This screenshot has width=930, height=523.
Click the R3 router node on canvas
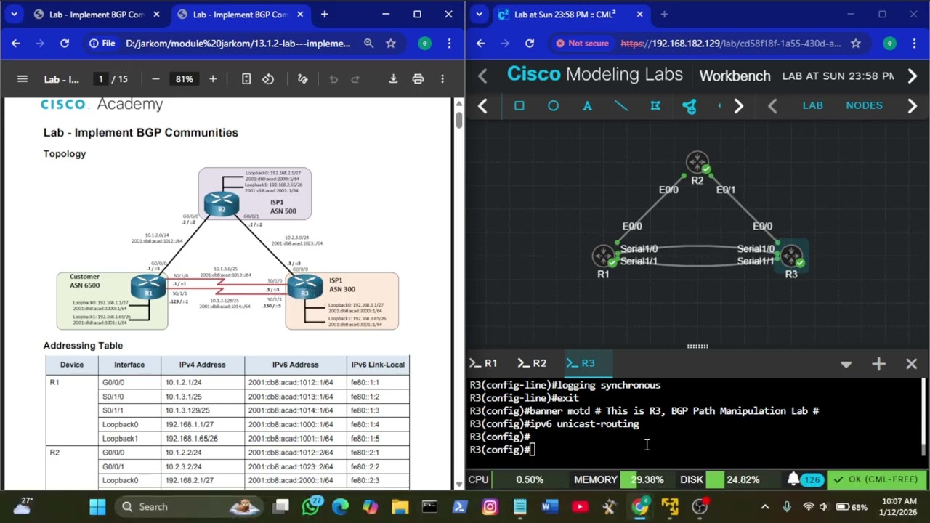click(x=791, y=256)
